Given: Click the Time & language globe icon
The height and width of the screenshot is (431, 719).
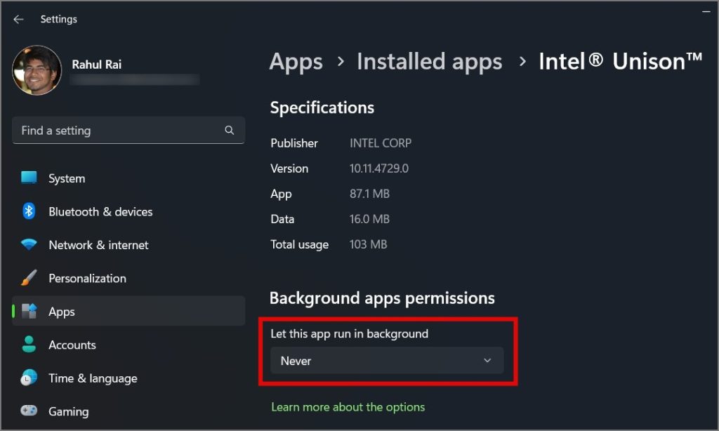Looking at the screenshot, I should click(x=29, y=378).
